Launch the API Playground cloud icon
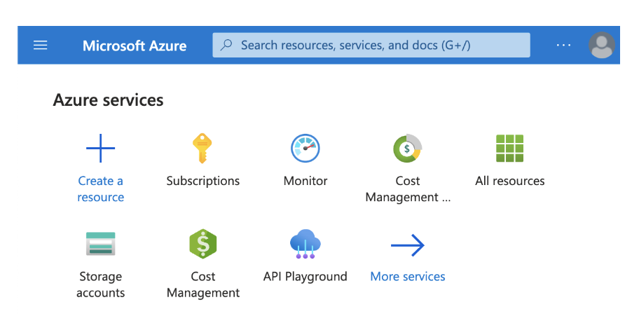Image resolution: width=639 pixels, height=335 pixels. (305, 244)
